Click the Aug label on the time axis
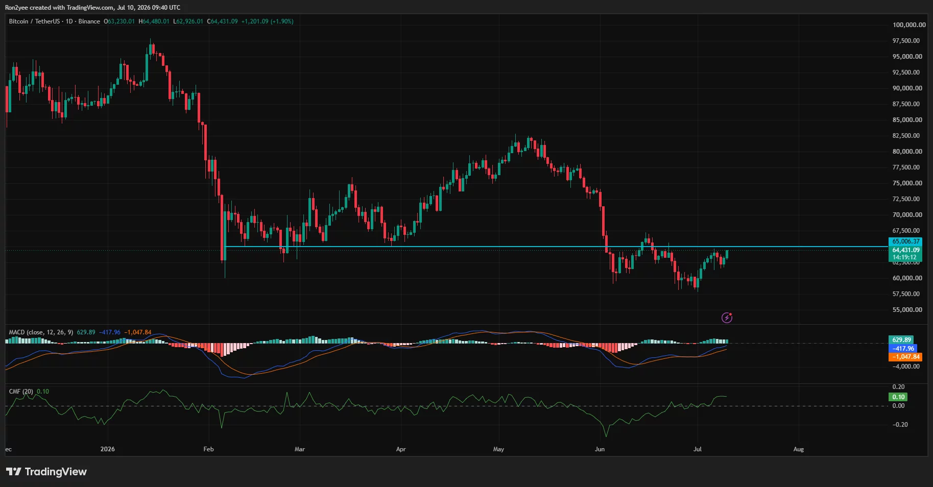This screenshot has width=933, height=487. pyautogui.click(x=799, y=449)
